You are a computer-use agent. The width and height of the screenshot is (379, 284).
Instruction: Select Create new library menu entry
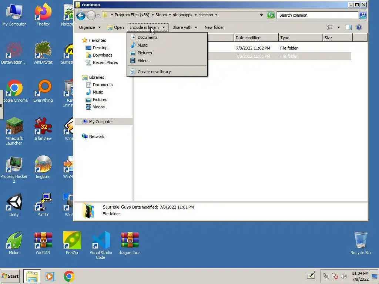point(167,71)
